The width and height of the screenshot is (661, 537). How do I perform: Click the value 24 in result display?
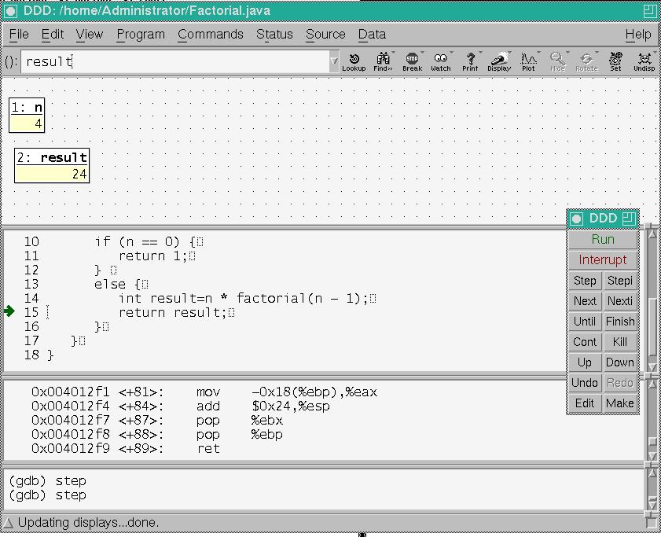coord(79,175)
